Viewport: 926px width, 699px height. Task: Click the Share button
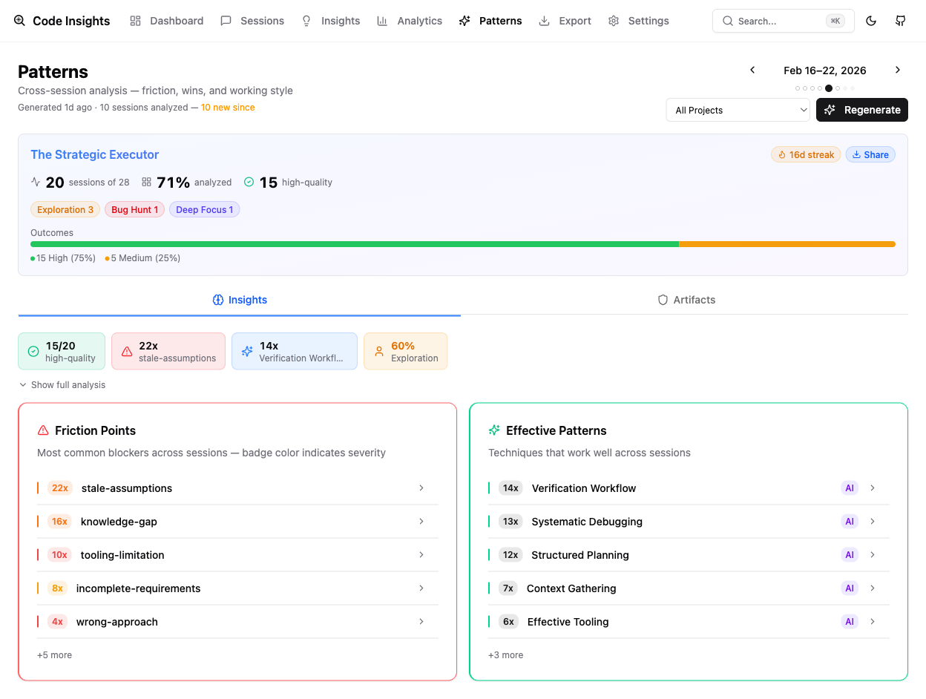coord(870,154)
